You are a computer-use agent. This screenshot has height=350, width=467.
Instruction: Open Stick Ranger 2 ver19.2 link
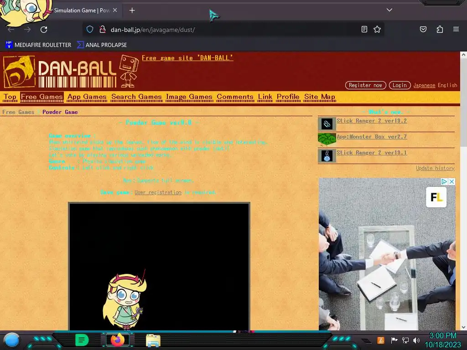tap(371, 121)
